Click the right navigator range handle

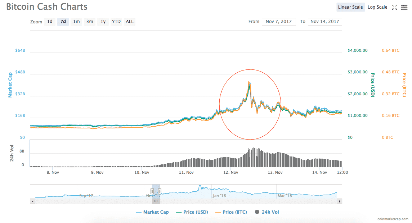pyautogui.click(x=160, y=191)
